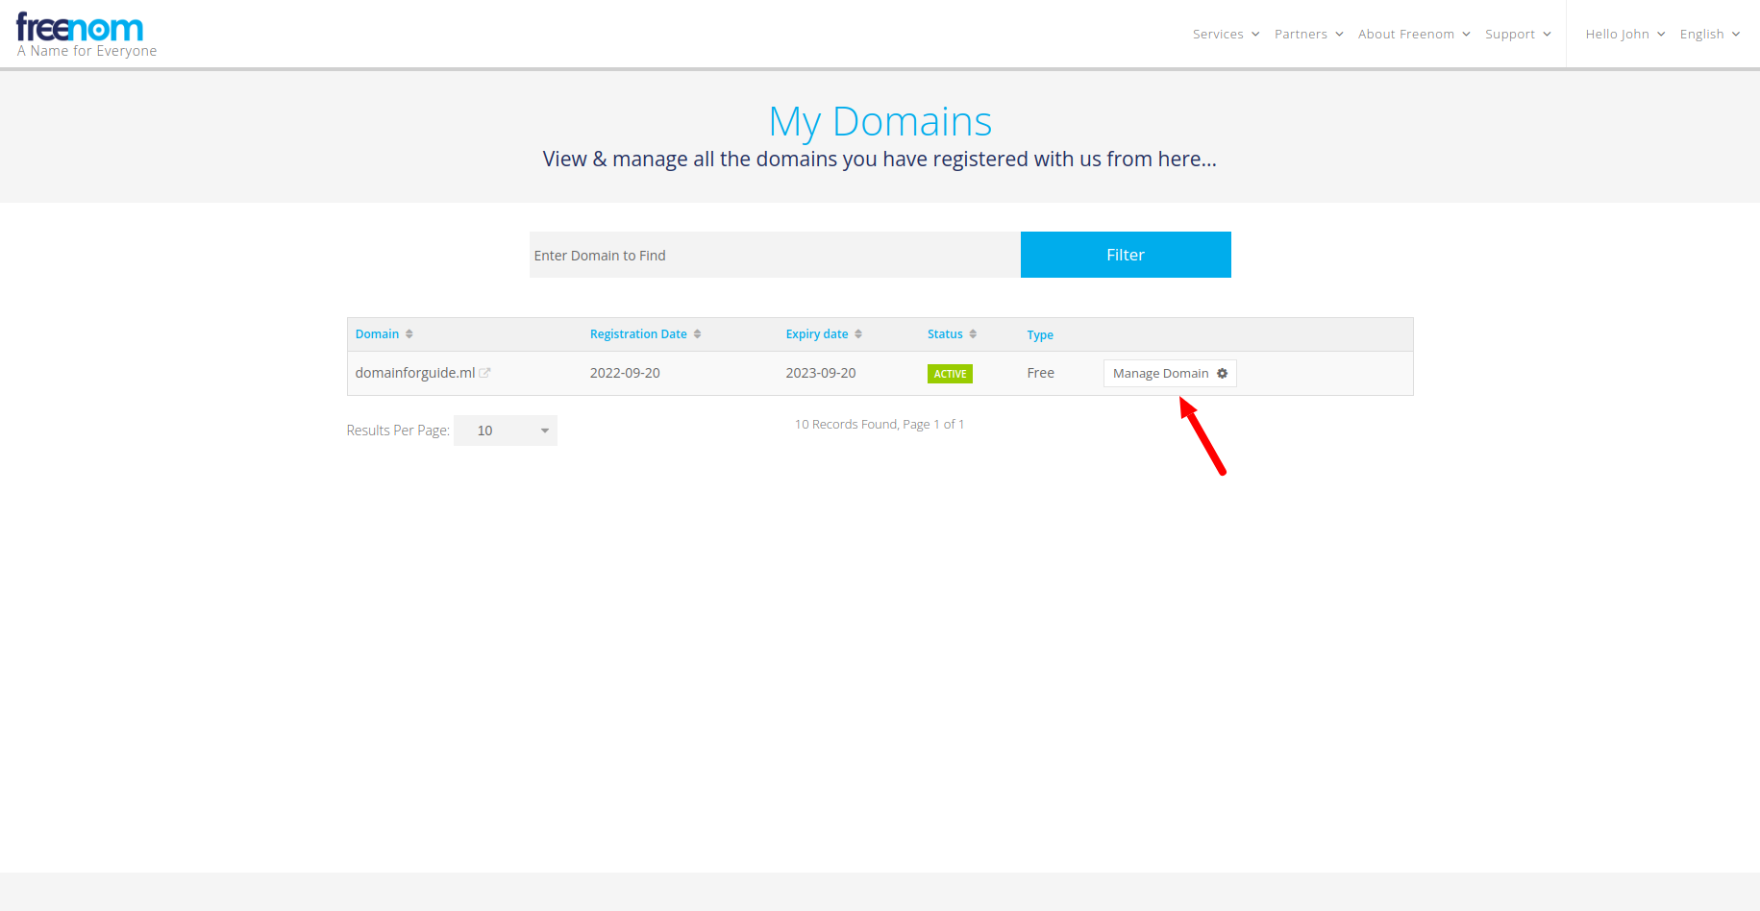Sort table by Registration Date column
The image size is (1760, 911).
[645, 334]
